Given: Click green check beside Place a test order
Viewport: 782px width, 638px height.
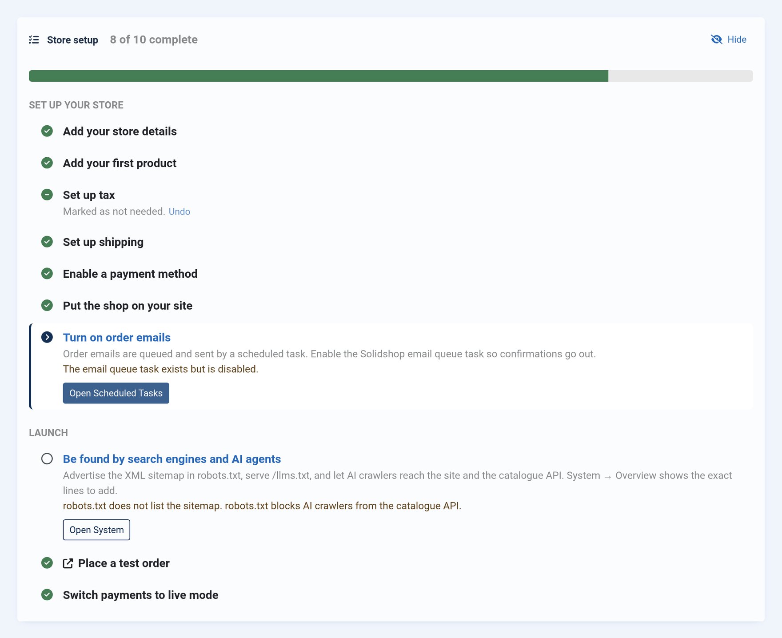Looking at the screenshot, I should point(47,563).
